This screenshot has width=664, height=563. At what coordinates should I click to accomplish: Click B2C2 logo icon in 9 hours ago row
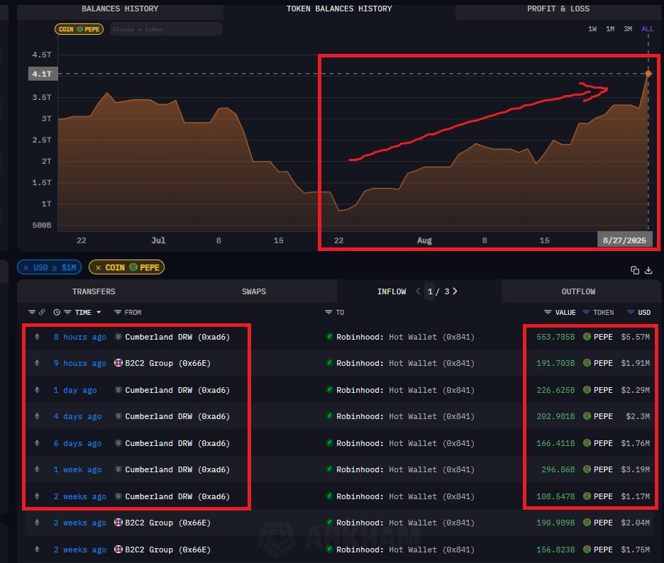pyautogui.click(x=118, y=363)
